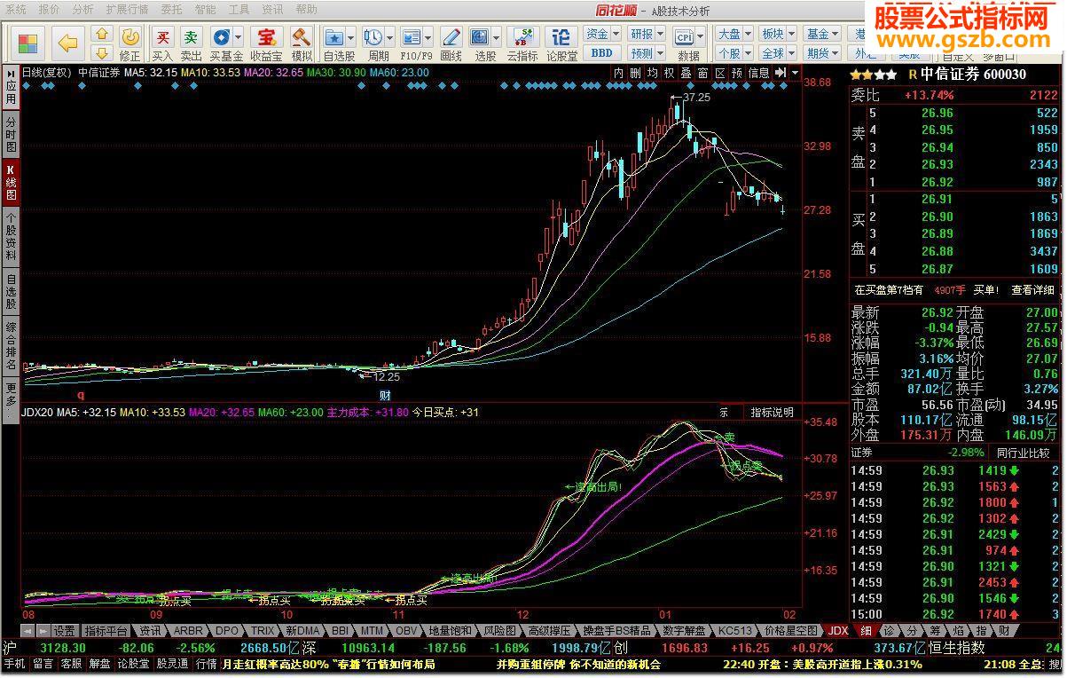
Task: Open the 模拟 gavel icon
Action: (302, 43)
